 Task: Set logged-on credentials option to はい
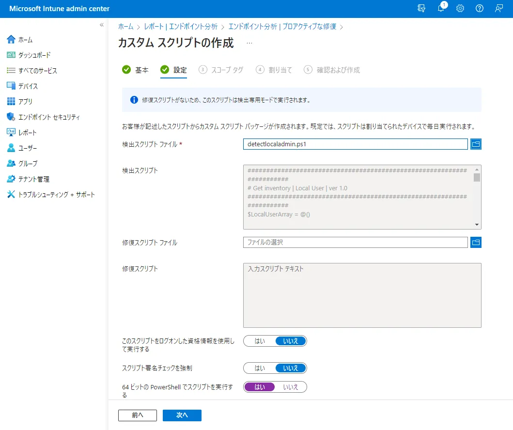pyautogui.click(x=260, y=341)
